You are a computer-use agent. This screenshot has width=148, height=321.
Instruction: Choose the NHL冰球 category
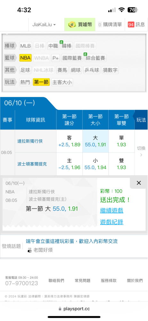coord(43,70)
